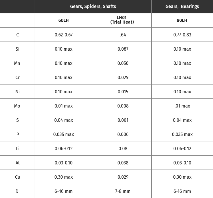The image size is (213, 198).
Task: Click the Al row label
Action: [x=17, y=163]
